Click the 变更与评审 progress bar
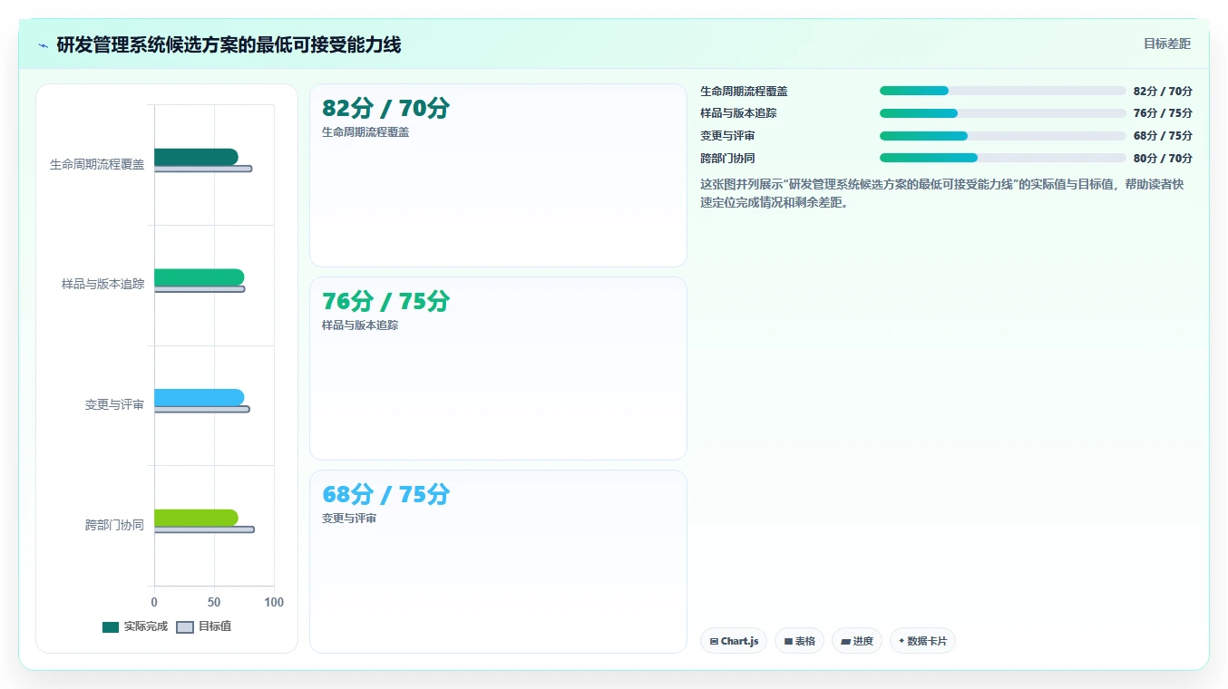Image resolution: width=1228 pixels, height=689 pixels. 1002,136
